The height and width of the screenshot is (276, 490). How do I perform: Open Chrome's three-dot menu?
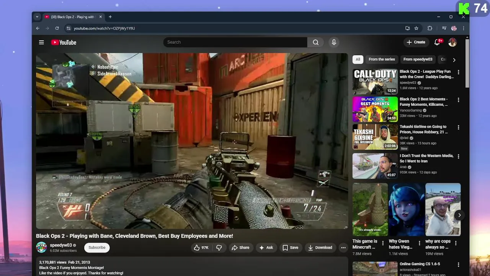coord(464,28)
